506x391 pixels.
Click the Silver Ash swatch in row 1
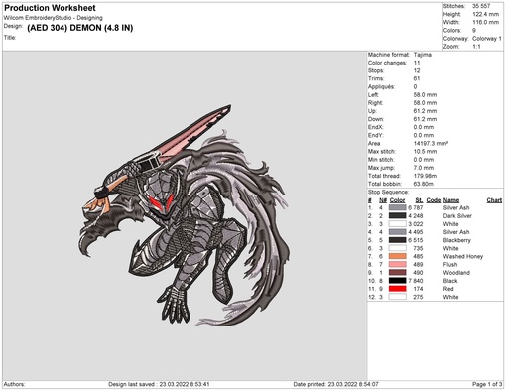point(397,207)
